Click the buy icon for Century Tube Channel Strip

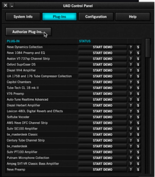(138, 140)
